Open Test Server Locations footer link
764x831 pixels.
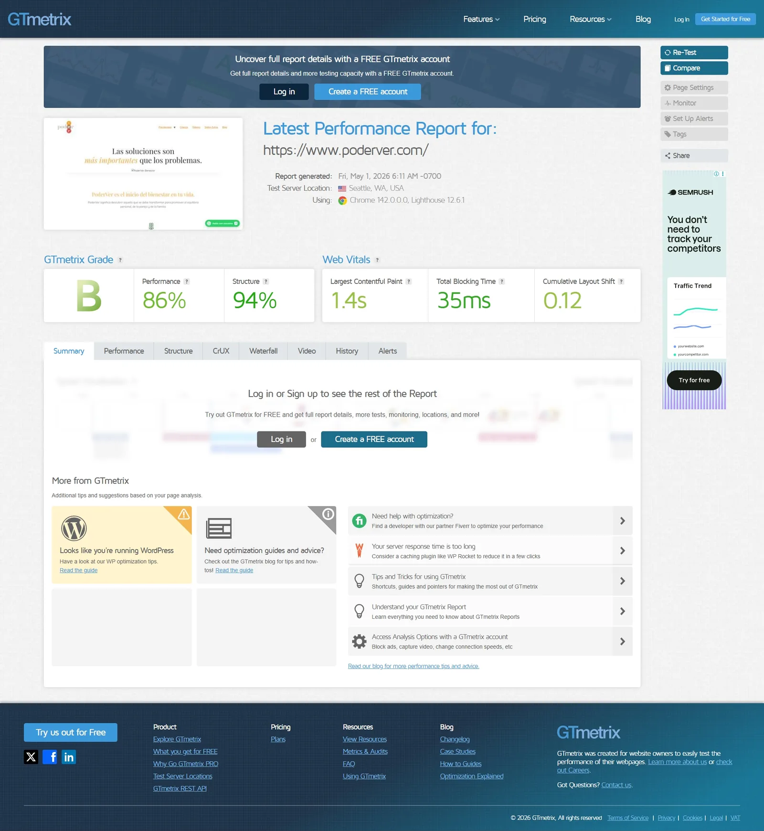[183, 777]
